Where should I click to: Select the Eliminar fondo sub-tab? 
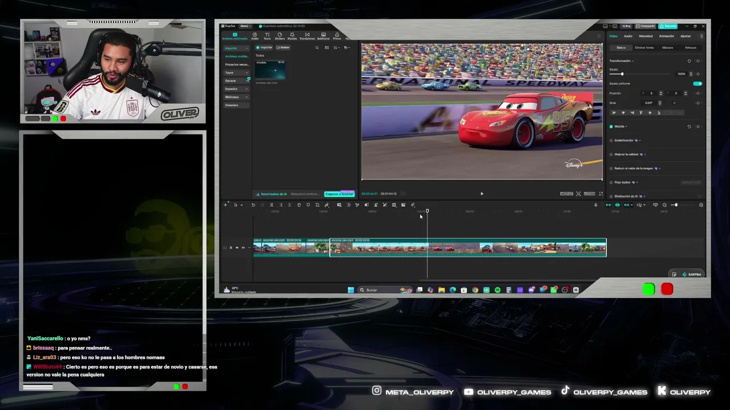(644, 48)
